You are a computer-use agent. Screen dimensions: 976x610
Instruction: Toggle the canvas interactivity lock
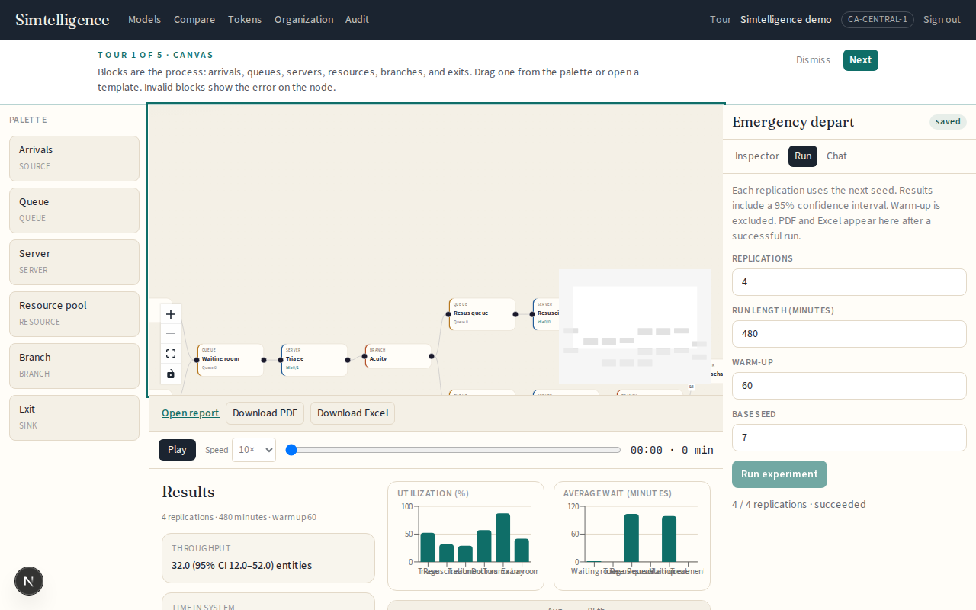pos(171,374)
